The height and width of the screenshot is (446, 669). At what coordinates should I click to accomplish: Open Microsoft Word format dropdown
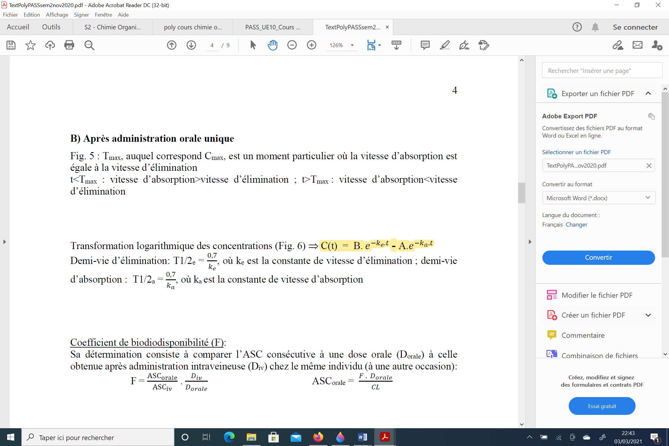(x=598, y=198)
